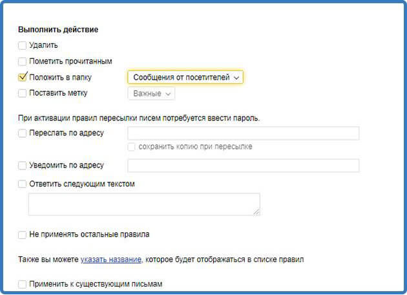Click the Пометить прочитанным label text
This screenshot has height=295, width=407.
coord(70,61)
